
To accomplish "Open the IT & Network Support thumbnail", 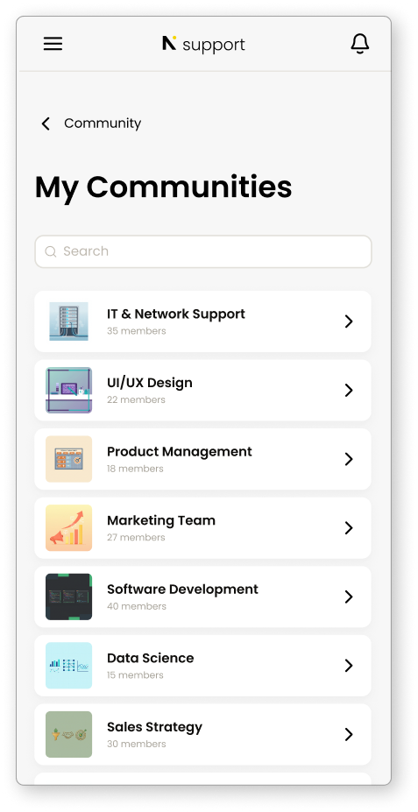I will (69, 321).
